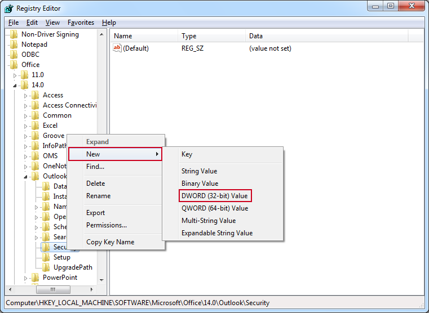Click Export in the context menu
Viewport: 429px width, 313px height.
[x=95, y=212]
